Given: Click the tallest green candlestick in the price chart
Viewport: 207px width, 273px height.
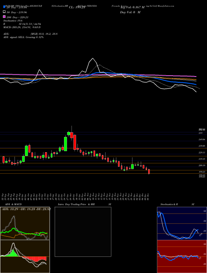Looking at the screenshot, I should click(65, 144).
